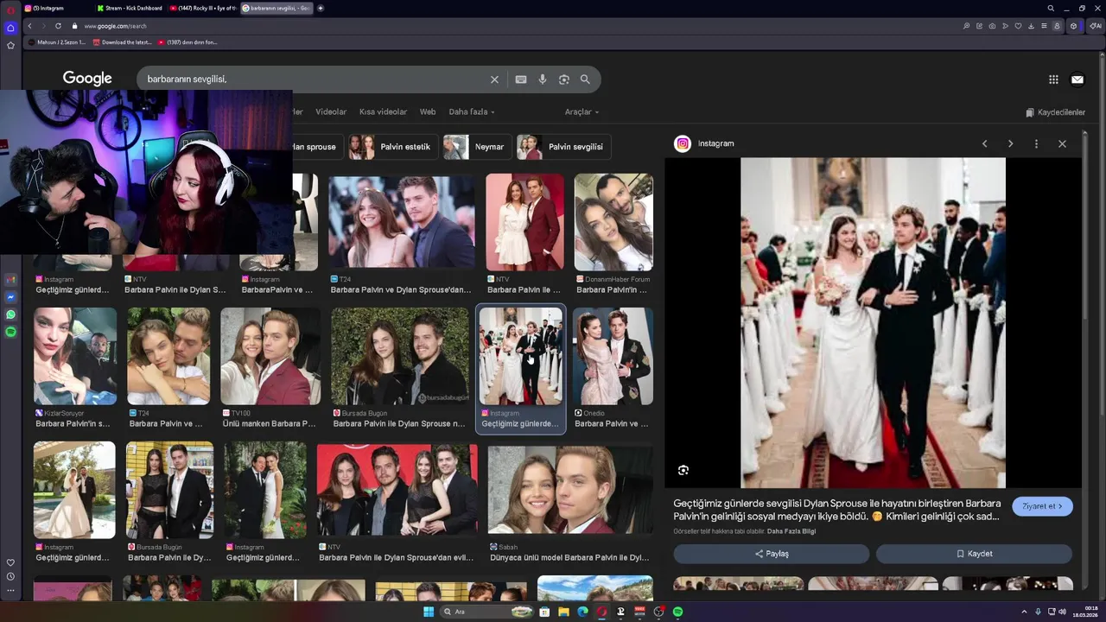Image resolution: width=1106 pixels, height=622 pixels.
Task: Open the Videolar search tab
Action: [x=331, y=111]
